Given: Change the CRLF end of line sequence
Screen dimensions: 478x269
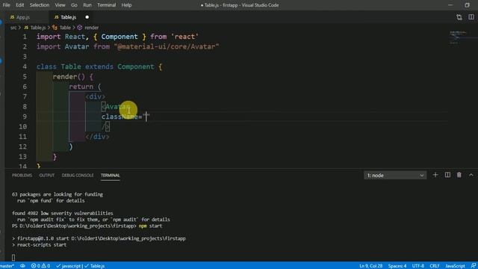Looking at the screenshot, I should point(435,266).
